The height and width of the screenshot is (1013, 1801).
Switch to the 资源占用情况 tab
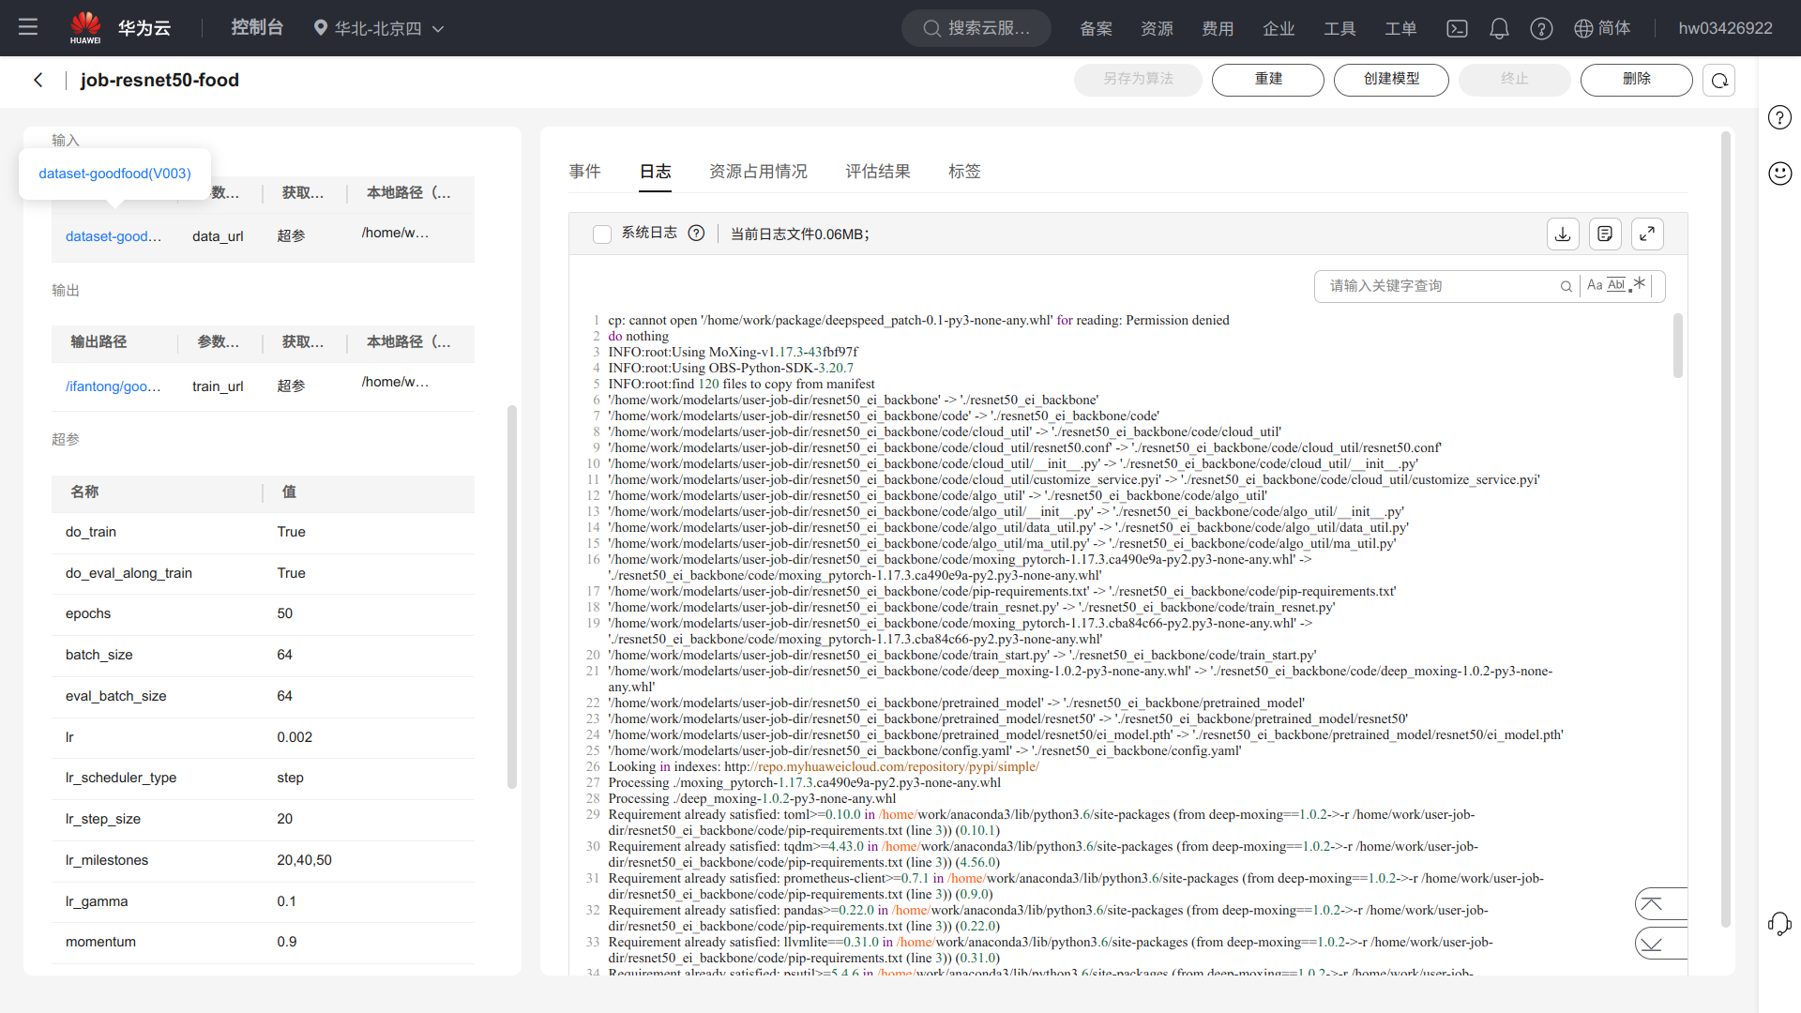click(758, 172)
